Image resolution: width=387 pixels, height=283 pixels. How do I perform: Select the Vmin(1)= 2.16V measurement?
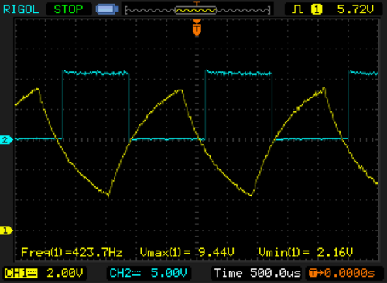pos(306,252)
